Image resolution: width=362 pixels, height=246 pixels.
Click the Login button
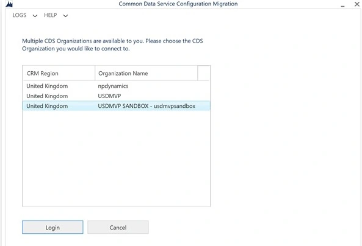[x=52, y=227]
